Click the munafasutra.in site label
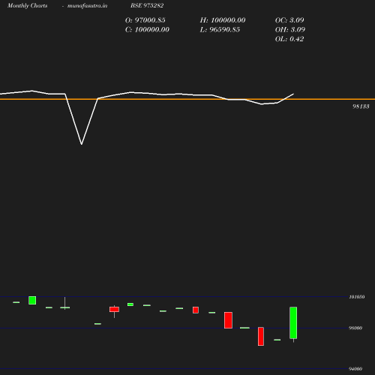This screenshot has width=375, height=375. tap(87, 6)
